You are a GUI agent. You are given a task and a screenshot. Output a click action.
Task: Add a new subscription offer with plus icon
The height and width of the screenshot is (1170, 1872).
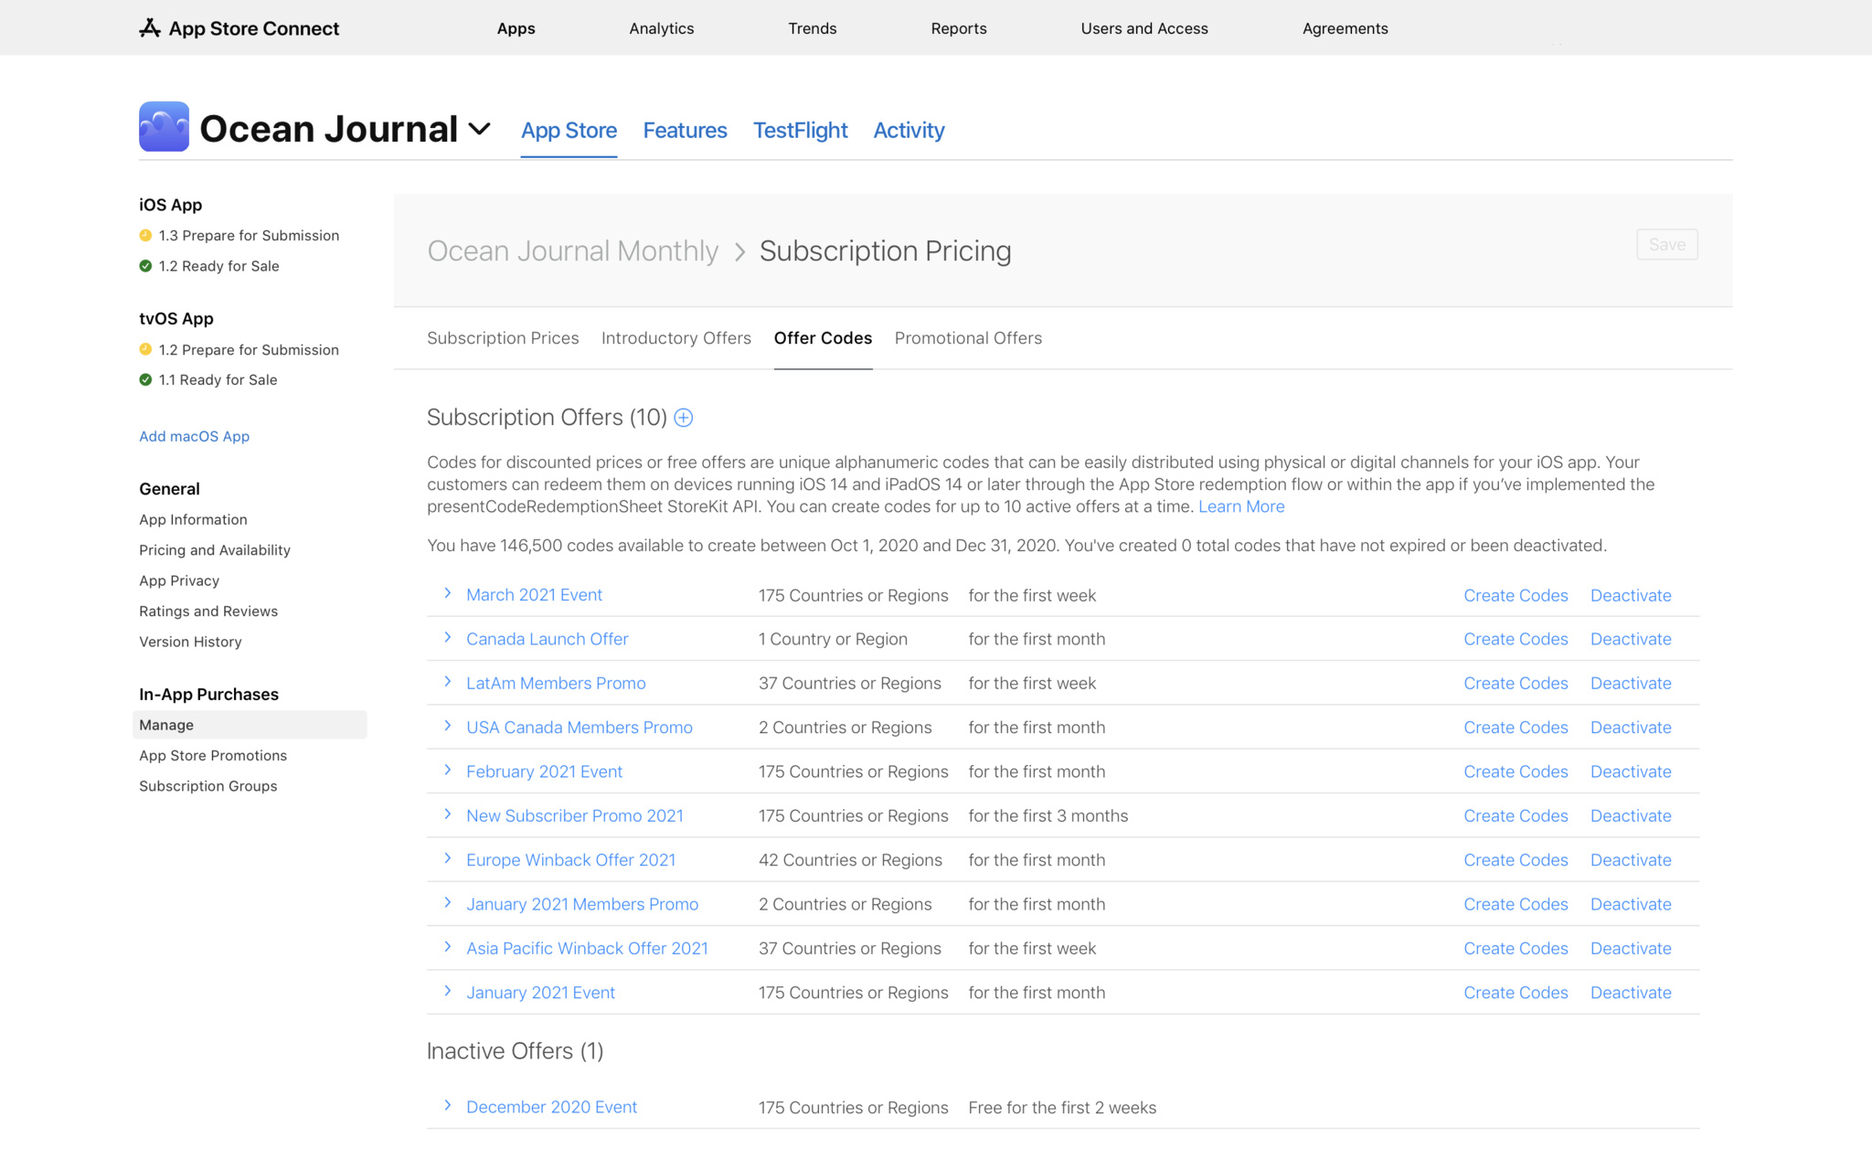pyautogui.click(x=684, y=418)
